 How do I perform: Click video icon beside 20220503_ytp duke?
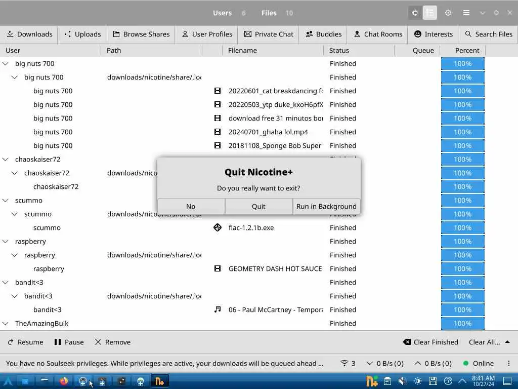(218, 104)
